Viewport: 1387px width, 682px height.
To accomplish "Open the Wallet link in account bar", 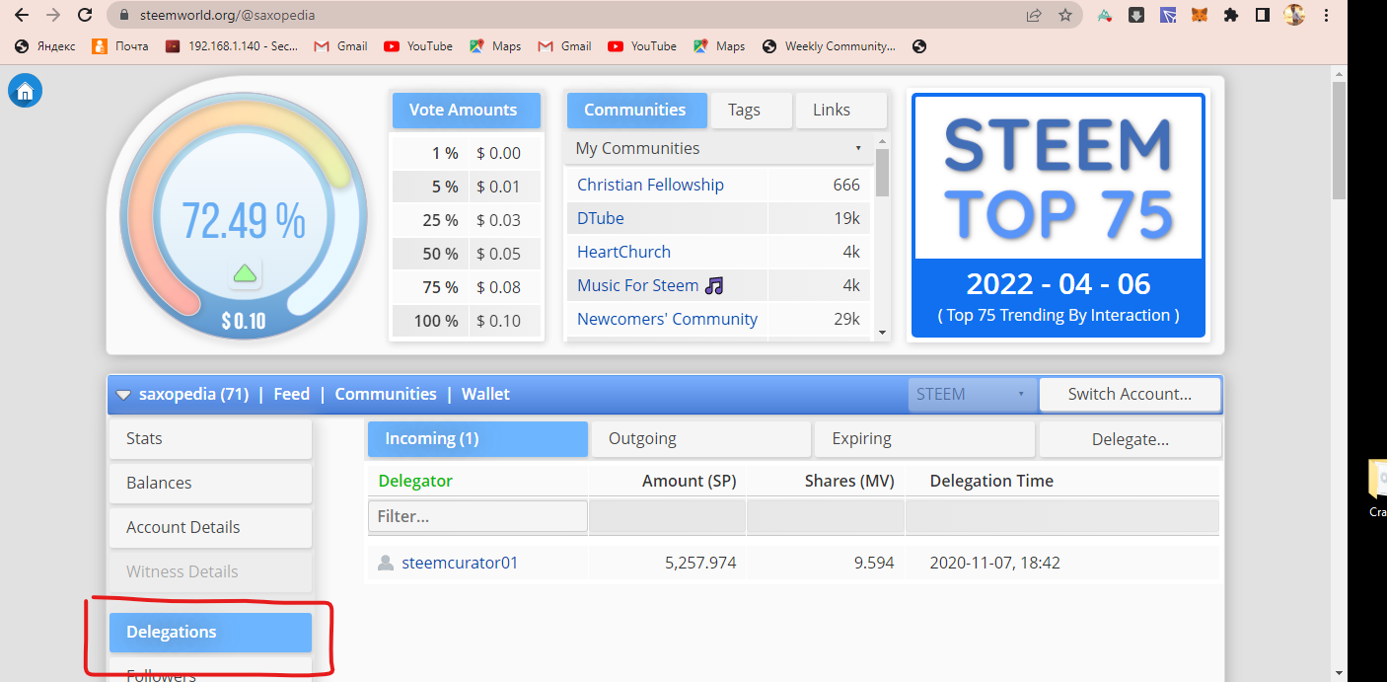I will tap(485, 394).
